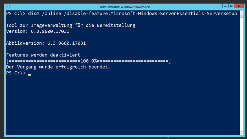Screen dimensions: 247x139
Task: Click the empty scrollbar track below thumb
Action: (x=241, y=74)
